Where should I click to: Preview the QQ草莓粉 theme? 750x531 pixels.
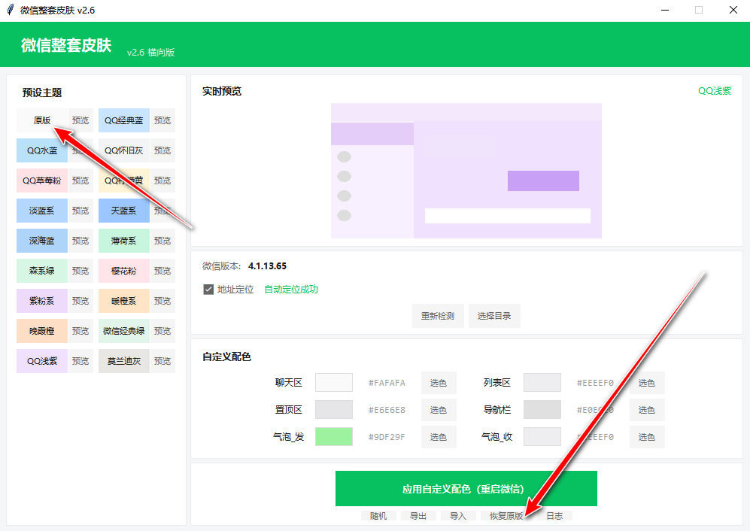pos(80,181)
